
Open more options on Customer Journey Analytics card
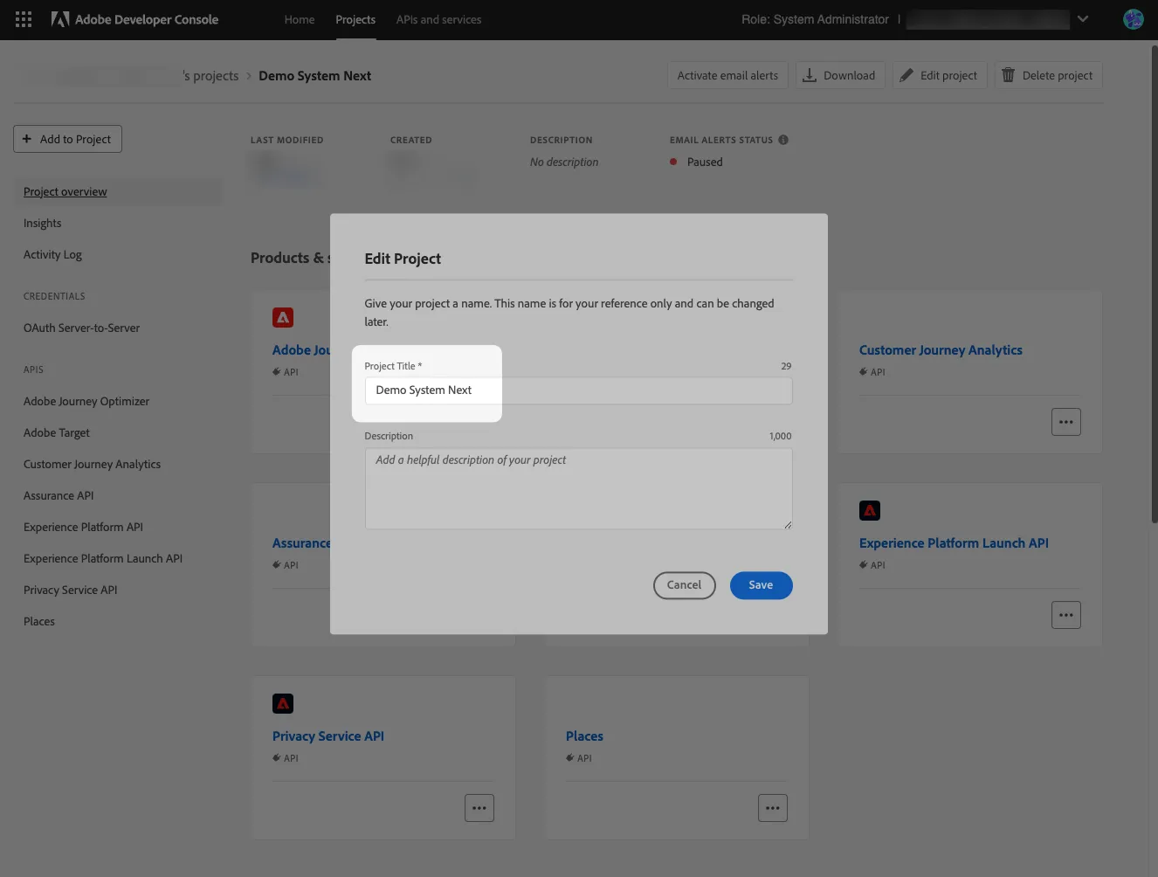coord(1066,422)
